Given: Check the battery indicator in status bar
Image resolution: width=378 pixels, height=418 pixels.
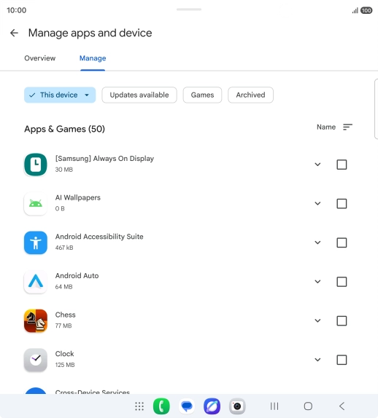Looking at the screenshot, I should point(366,10).
